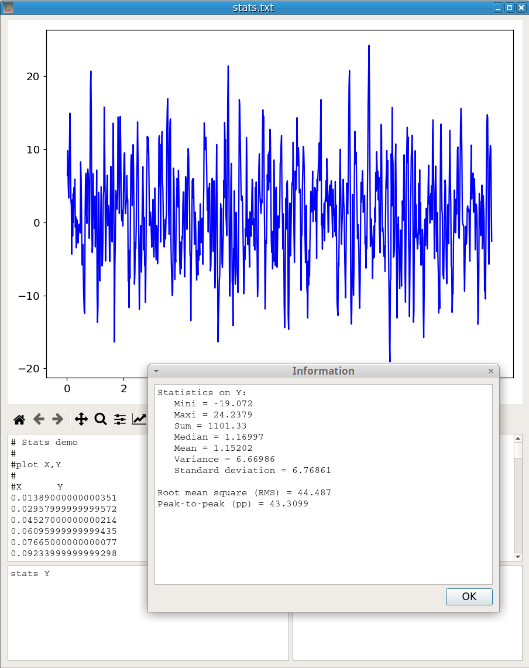Click data value 0.01389000000000351

(64, 498)
